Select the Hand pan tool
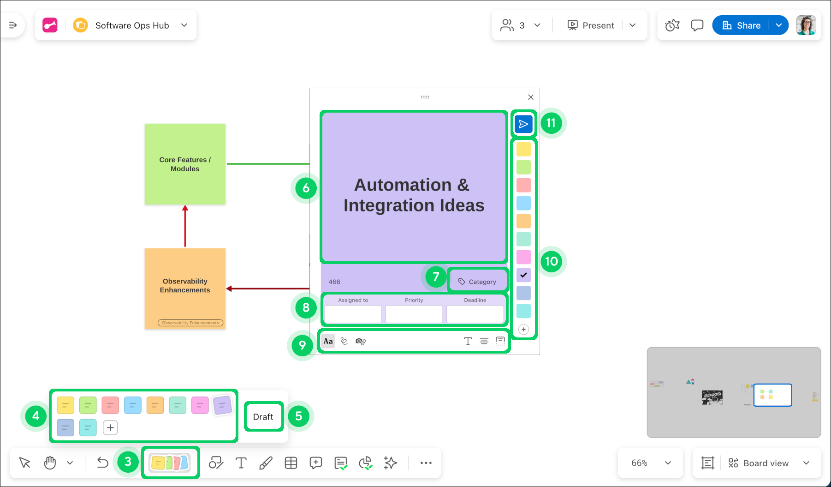Image resolution: width=831 pixels, height=487 pixels. click(50, 463)
